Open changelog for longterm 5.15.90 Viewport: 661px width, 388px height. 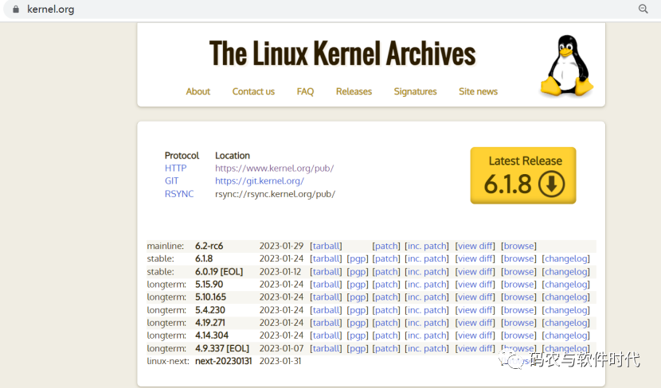click(565, 284)
